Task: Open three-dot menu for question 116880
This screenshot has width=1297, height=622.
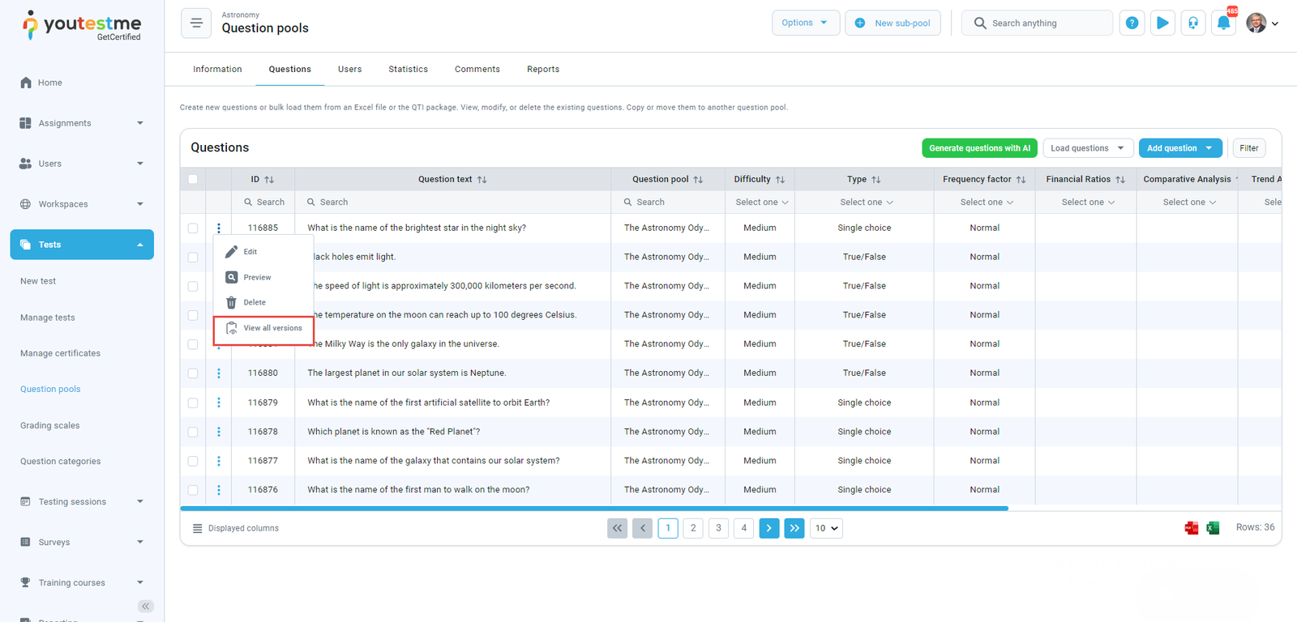Action: click(x=219, y=373)
